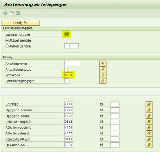The height and width of the screenshot is (152, 160).
Task: Click the Firmakode label
Action: point(13,75)
